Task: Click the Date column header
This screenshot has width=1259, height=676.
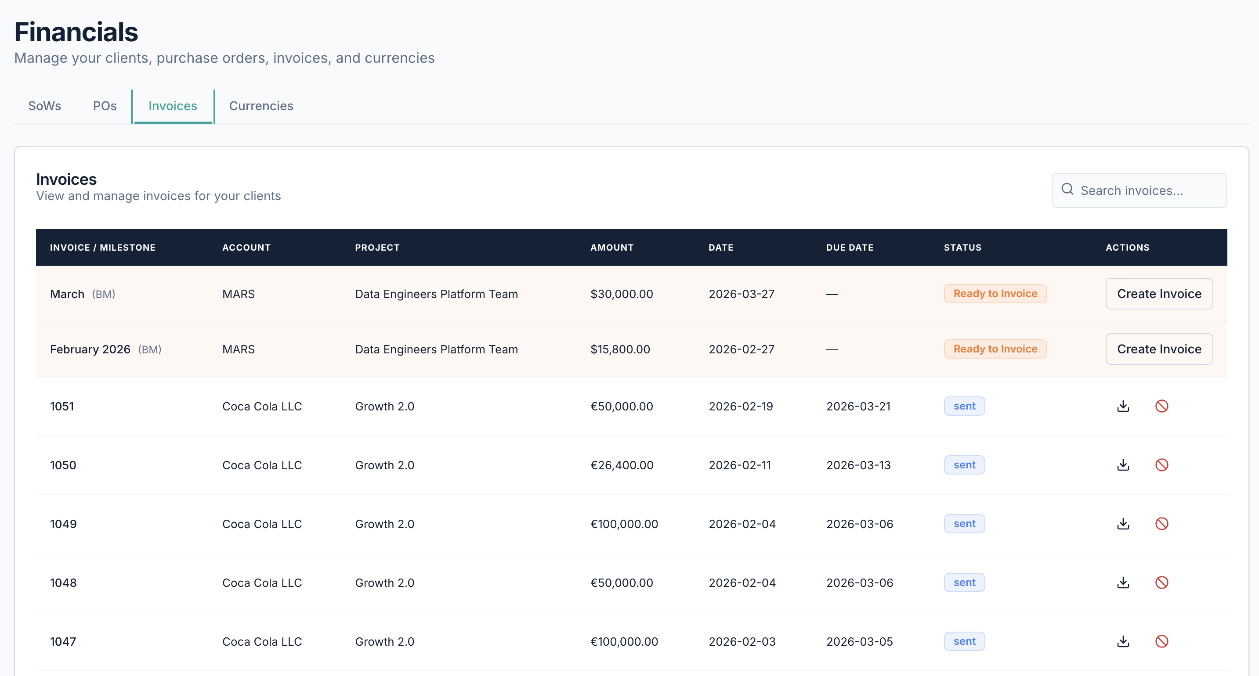Action: tap(721, 247)
